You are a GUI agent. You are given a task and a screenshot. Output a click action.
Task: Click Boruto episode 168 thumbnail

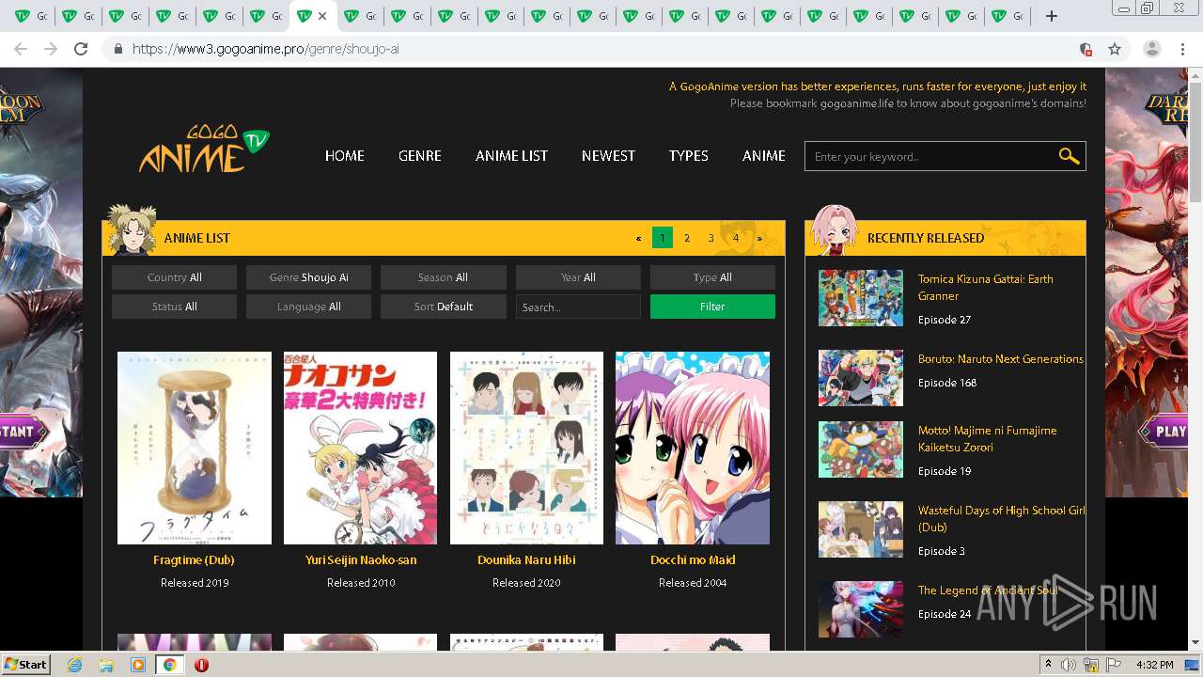[861, 378]
